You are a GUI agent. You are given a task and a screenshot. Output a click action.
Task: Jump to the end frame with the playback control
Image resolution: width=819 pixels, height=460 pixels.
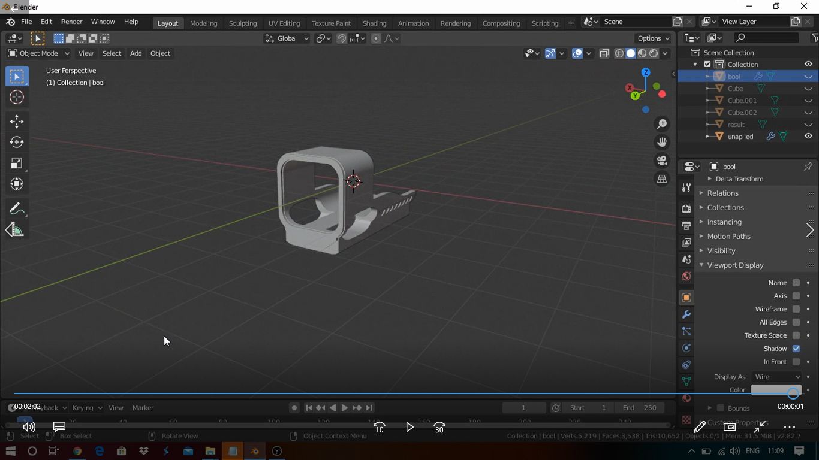tap(368, 407)
